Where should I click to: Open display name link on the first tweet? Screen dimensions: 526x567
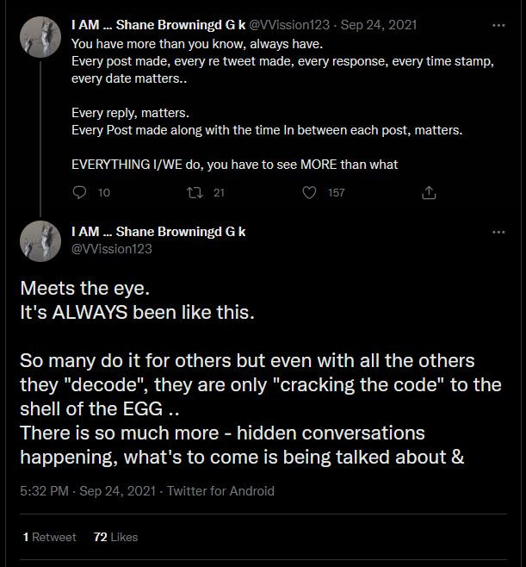coord(158,25)
